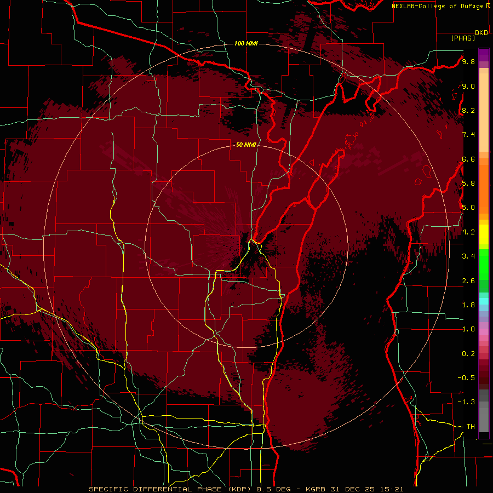Click the 6.6 scale value

[x=468, y=159]
